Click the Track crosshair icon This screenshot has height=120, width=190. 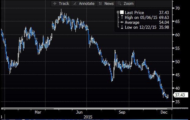[x=55, y=3]
